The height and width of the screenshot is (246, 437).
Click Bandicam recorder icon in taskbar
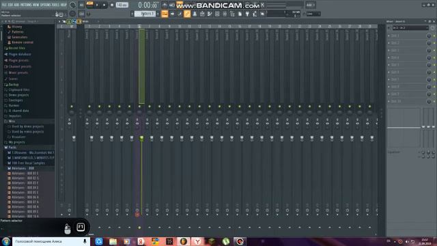tap(240, 241)
